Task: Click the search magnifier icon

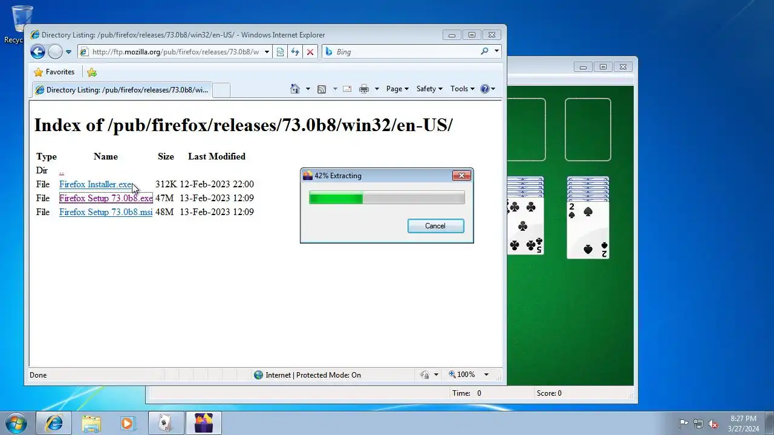Action: pos(484,51)
